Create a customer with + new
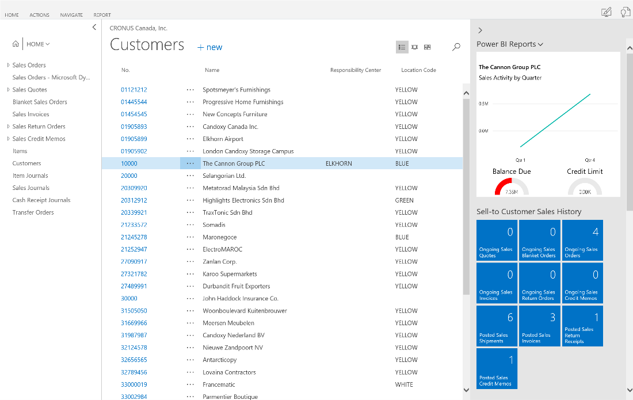The width and height of the screenshot is (633, 400). click(209, 47)
